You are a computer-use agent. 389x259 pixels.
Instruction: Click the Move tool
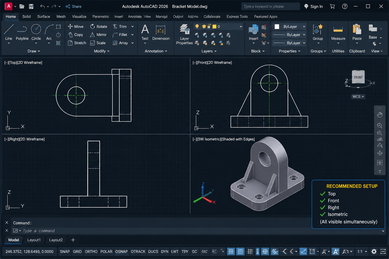(x=75, y=26)
